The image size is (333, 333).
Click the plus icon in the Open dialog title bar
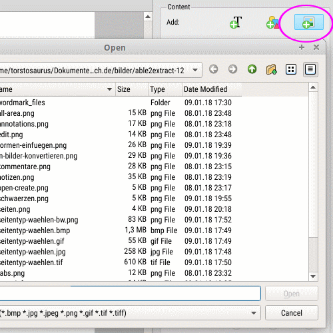tap(302, 47)
